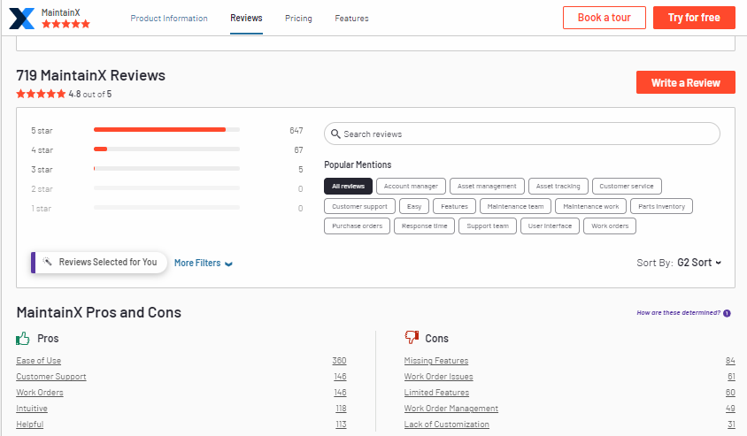This screenshot has height=436, width=747.
Task: Click the 719 MaintainX Reviews heading
Action: 91,75
